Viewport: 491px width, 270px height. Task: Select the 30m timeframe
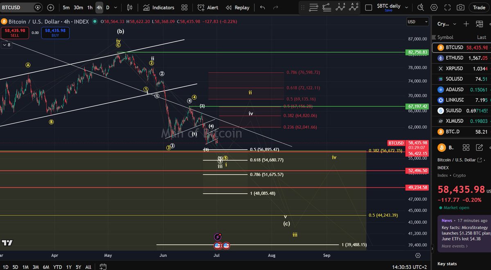(x=78, y=7)
